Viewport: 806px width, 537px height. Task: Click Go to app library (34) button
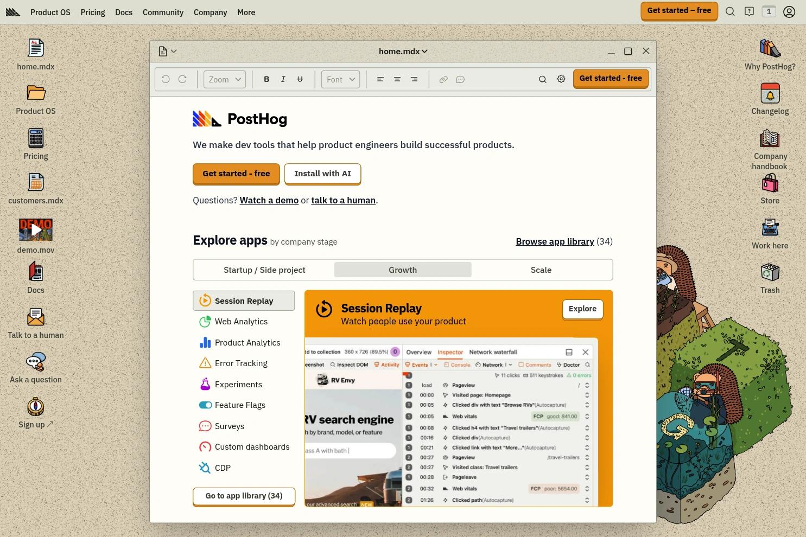pos(244,496)
